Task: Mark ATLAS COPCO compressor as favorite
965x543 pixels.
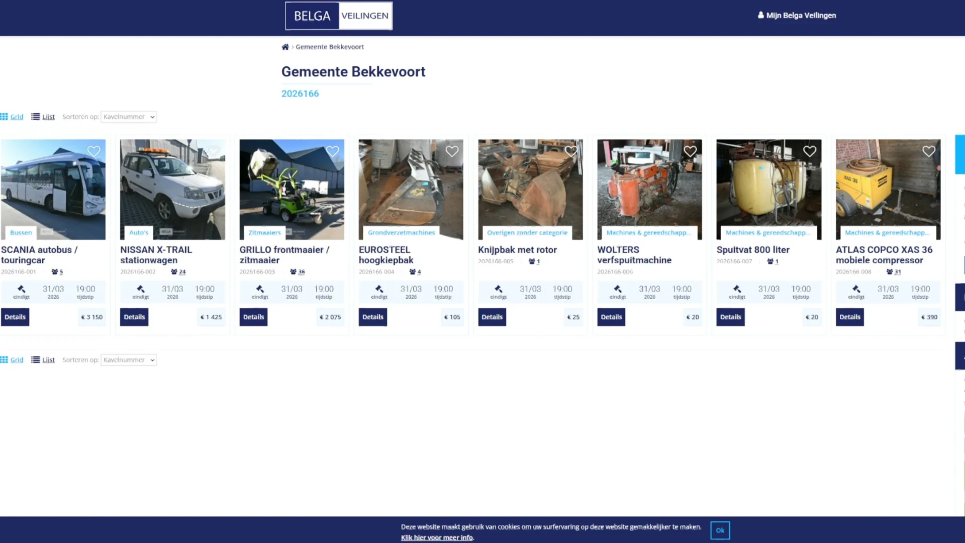Action: coord(928,151)
